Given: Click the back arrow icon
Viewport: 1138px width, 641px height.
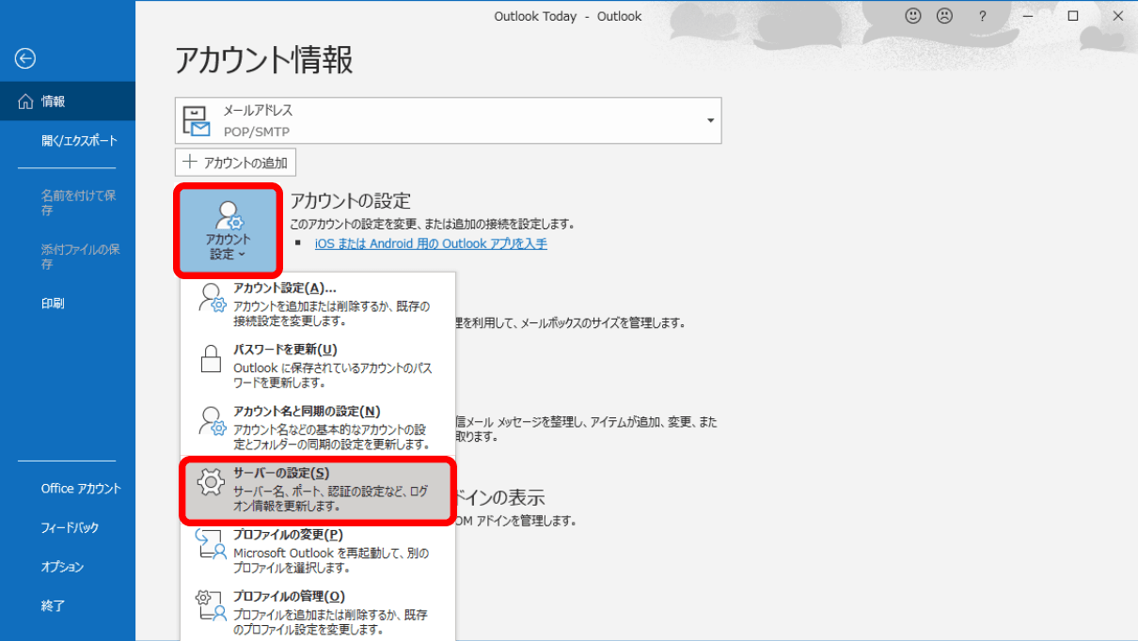Looking at the screenshot, I should click(25, 58).
